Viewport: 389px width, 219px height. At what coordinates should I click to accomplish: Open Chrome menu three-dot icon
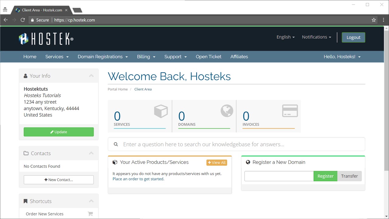(383, 20)
